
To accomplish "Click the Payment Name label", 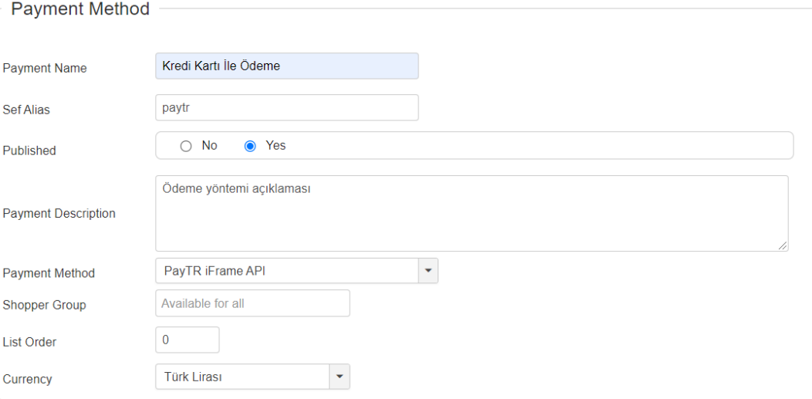I will [45, 69].
